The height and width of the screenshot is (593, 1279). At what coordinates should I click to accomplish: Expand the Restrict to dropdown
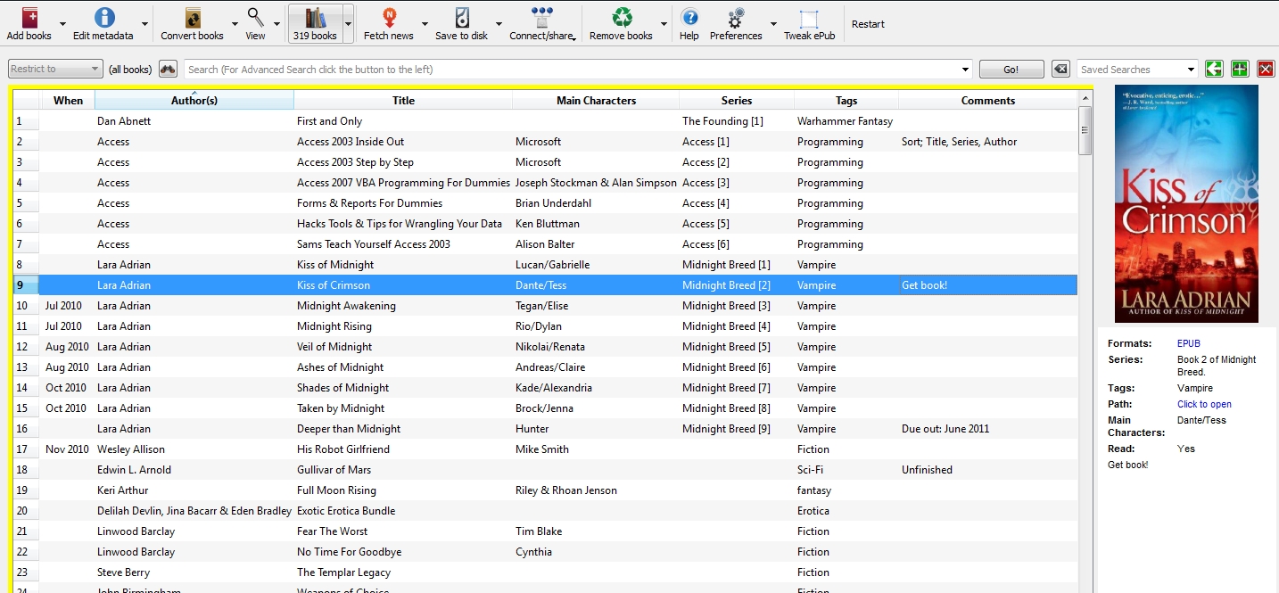(55, 70)
